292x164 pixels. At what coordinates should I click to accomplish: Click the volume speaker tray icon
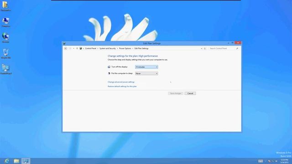coord(276,161)
